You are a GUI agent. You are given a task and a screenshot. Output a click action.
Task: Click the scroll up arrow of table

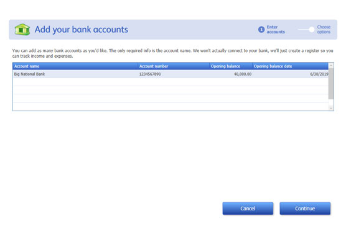[x=331, y=65]
